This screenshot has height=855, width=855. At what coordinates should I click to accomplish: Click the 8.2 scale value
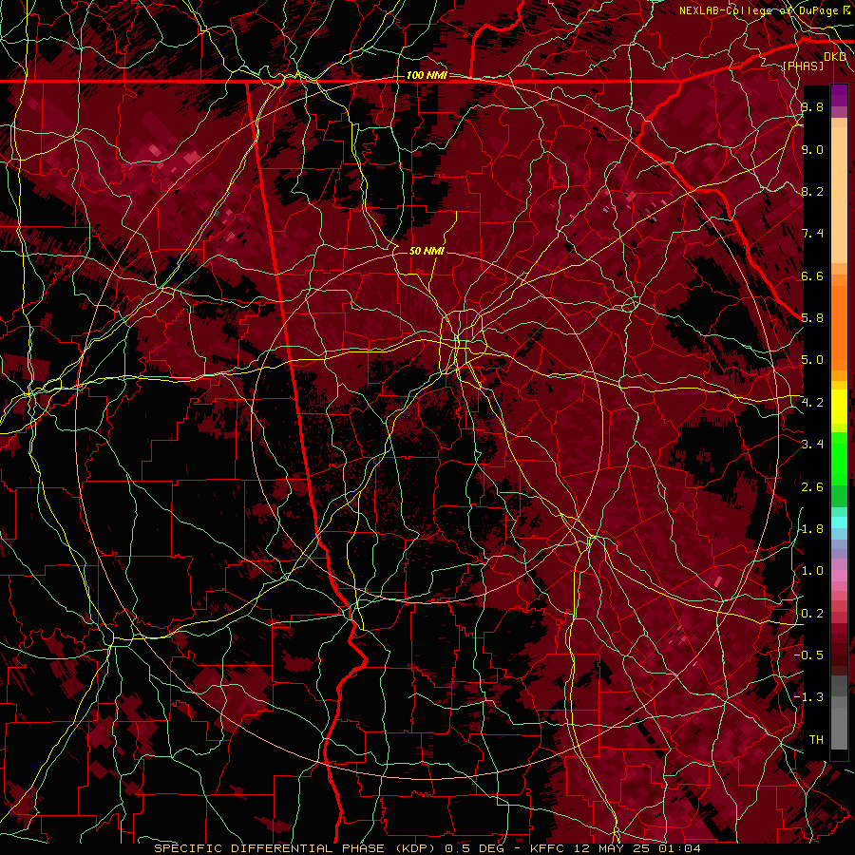[x=812, y=191]
